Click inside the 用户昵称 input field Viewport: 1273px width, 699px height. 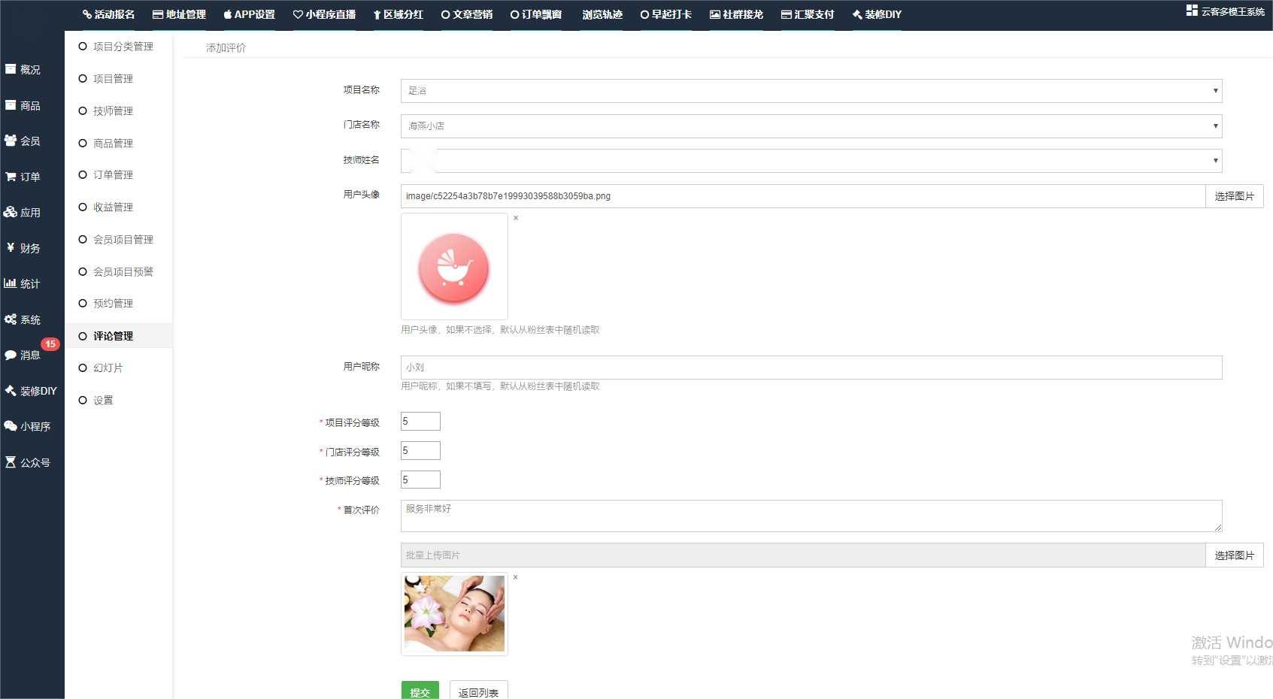tap(811, 368)
